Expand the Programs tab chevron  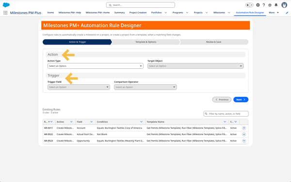tap(187, 13)
